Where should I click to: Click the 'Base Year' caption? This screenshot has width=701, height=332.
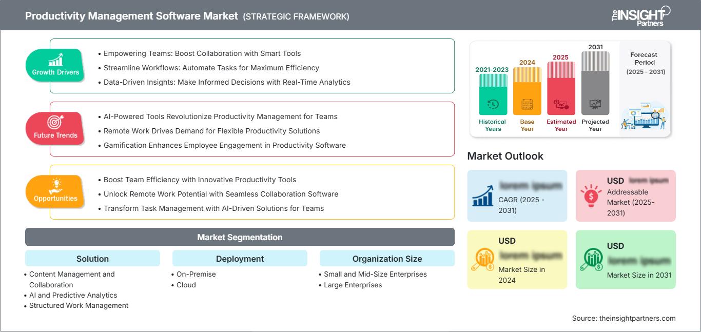(x=527, y=125)
